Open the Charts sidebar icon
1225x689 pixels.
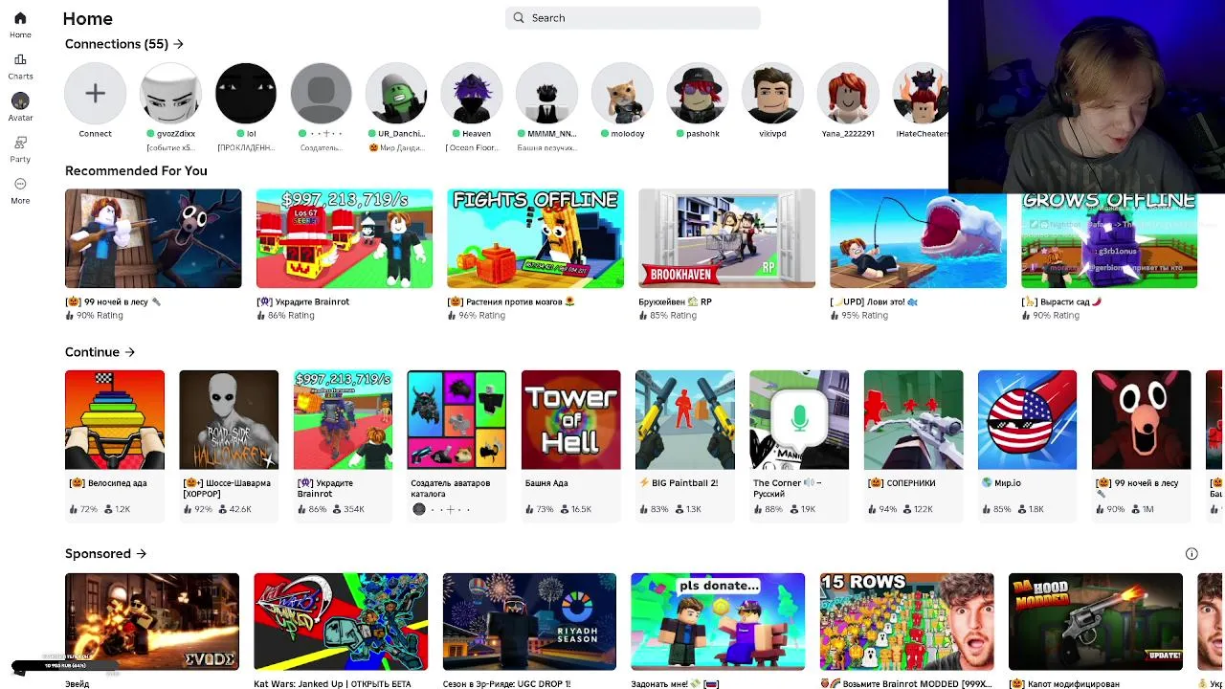tap(20, 59)
